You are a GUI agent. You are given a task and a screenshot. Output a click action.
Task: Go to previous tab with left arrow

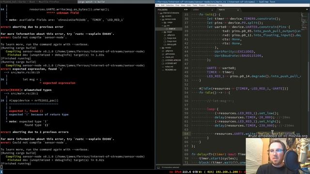[x=185, y=10]
